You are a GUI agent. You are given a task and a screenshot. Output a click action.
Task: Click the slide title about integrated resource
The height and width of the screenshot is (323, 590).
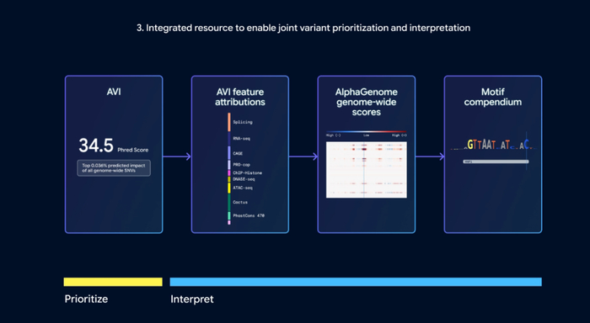[x=303, y=28]
